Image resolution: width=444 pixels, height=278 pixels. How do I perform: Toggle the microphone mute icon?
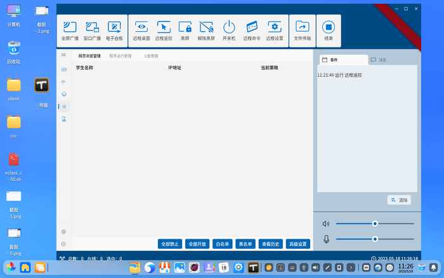pos(326,239)
